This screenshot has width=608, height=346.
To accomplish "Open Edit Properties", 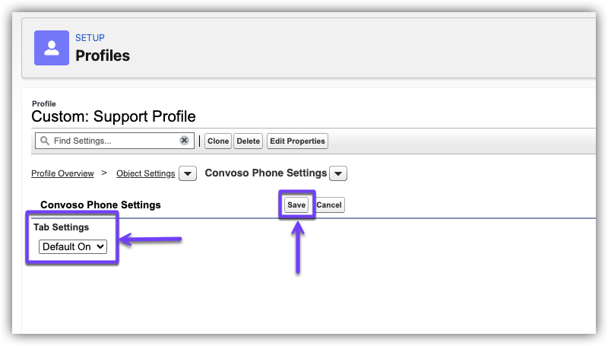I will click(x=297, y=141).
